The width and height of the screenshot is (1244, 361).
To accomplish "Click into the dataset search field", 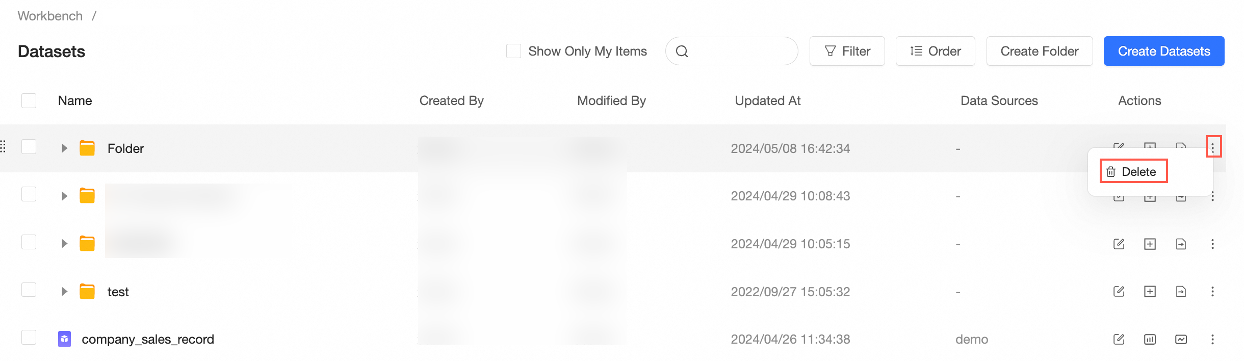I will (739, 51).
